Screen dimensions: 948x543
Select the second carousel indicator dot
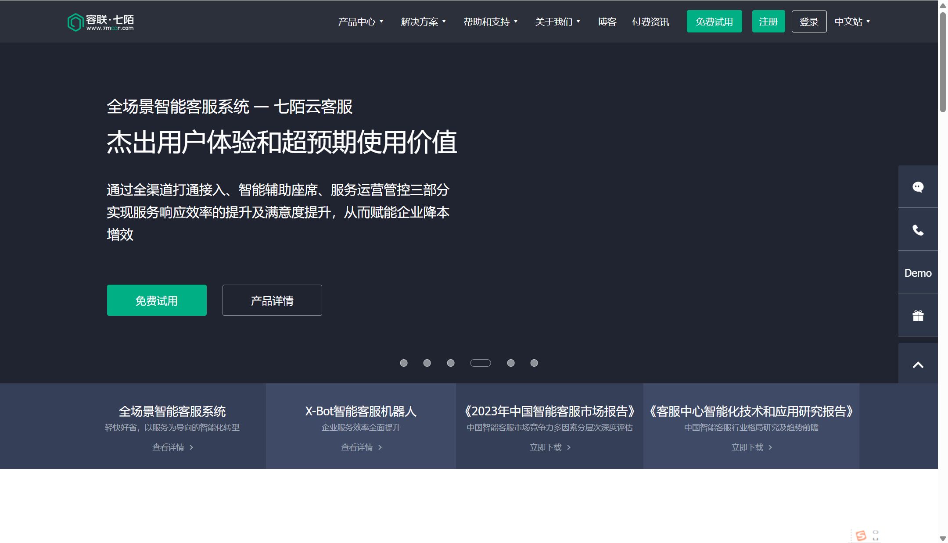coord(427,363)
